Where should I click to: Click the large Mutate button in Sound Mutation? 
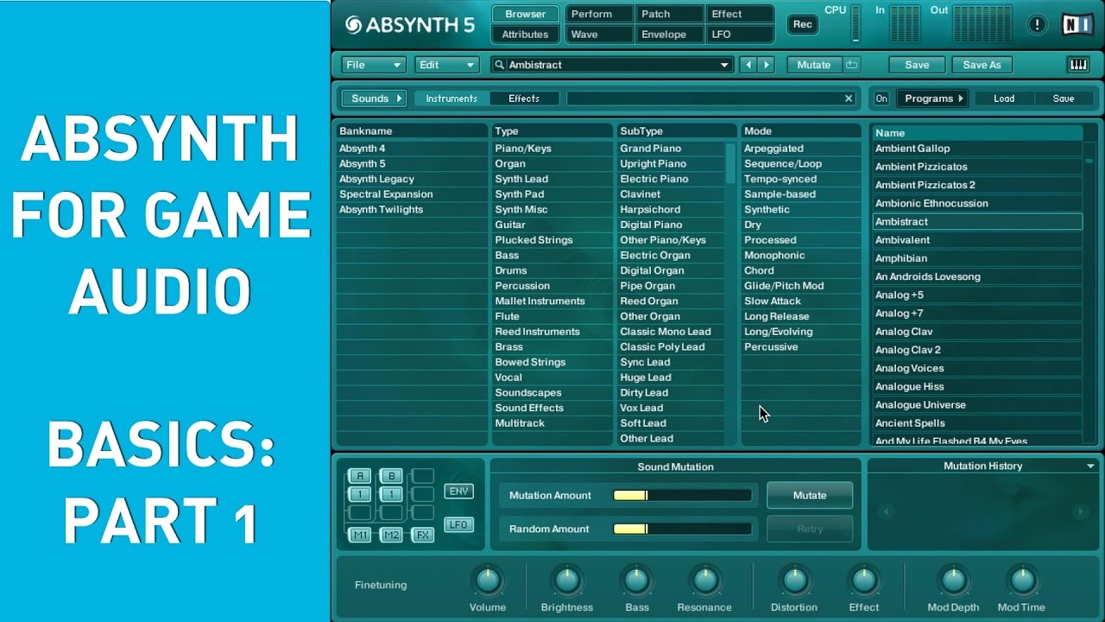click(810, 495)
